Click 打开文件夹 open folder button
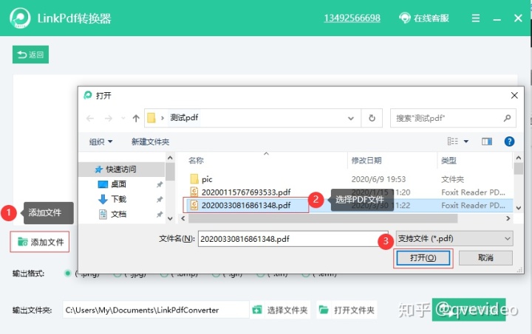Viewport: 532px width, 334px height. click(347, 310)
